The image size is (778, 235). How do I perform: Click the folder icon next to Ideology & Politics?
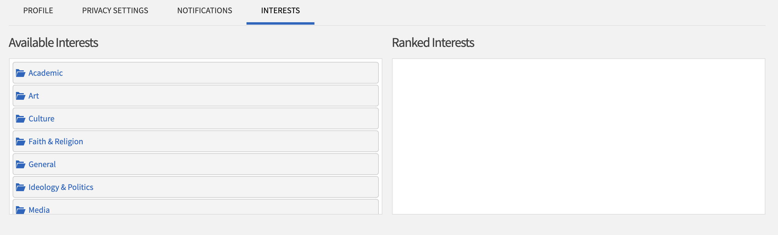pos(20,187)
